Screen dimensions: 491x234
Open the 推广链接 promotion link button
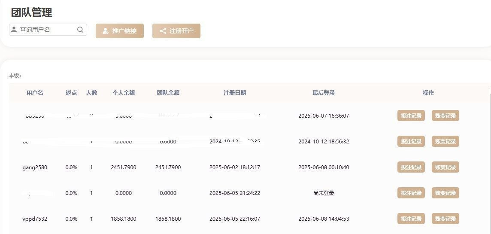pos(120,31)
